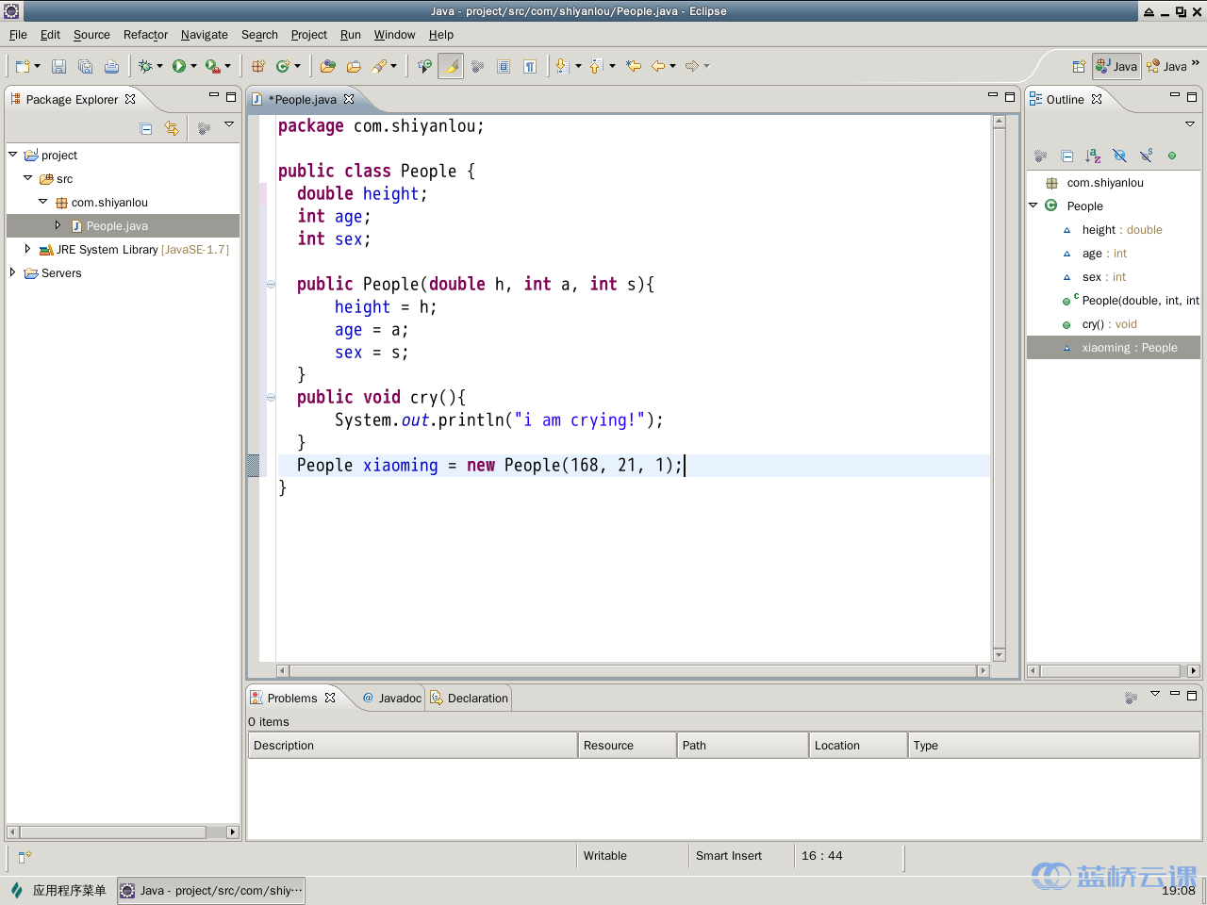Jump to the Last Edit Location icon

tap(634, 66)
